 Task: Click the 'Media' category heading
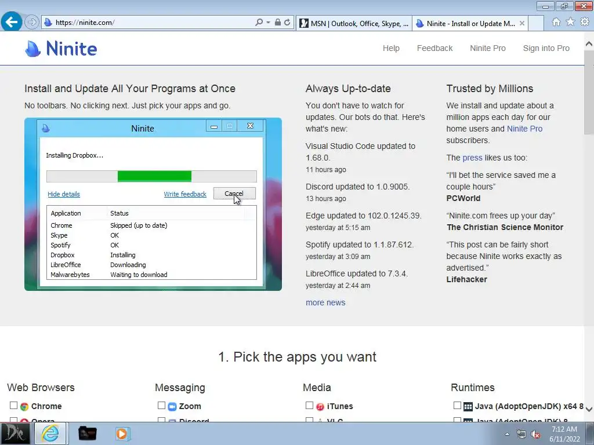317,388
